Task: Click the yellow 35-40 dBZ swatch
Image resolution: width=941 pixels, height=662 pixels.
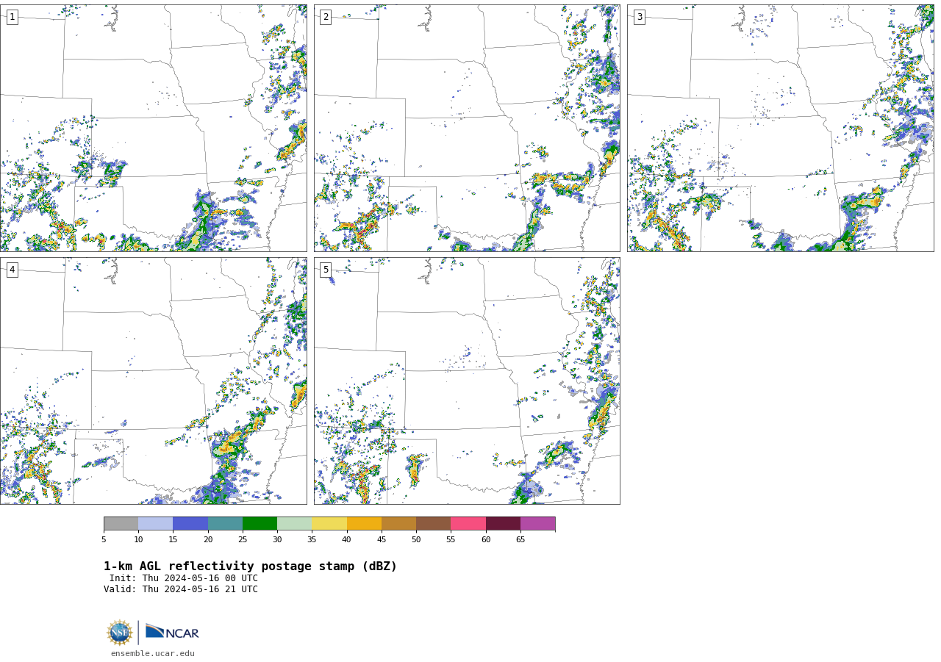Action: click(329, 524)
